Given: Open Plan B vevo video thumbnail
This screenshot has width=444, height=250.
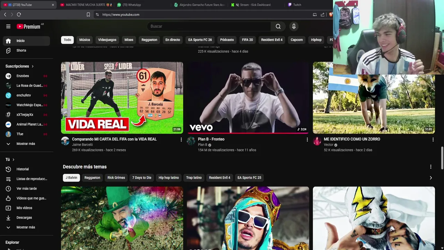Looking at the screenshot, I should tap(248, 98).
